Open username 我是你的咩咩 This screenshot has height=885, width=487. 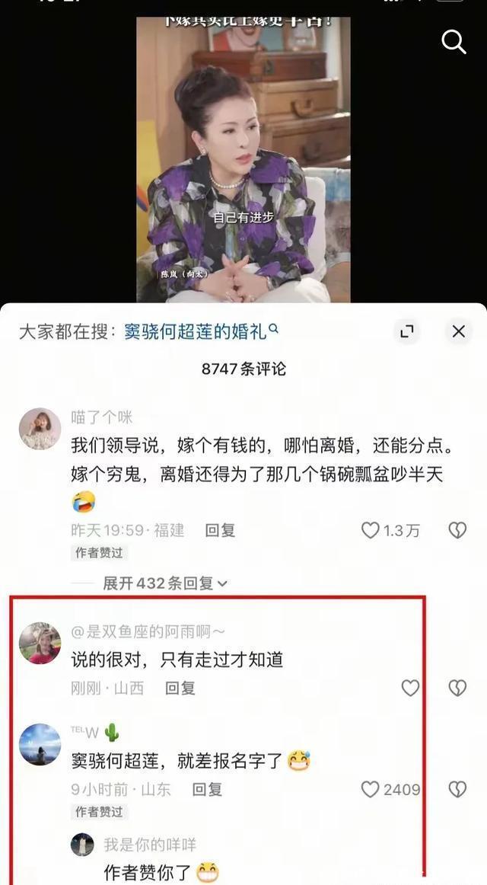tap(150, 845)
